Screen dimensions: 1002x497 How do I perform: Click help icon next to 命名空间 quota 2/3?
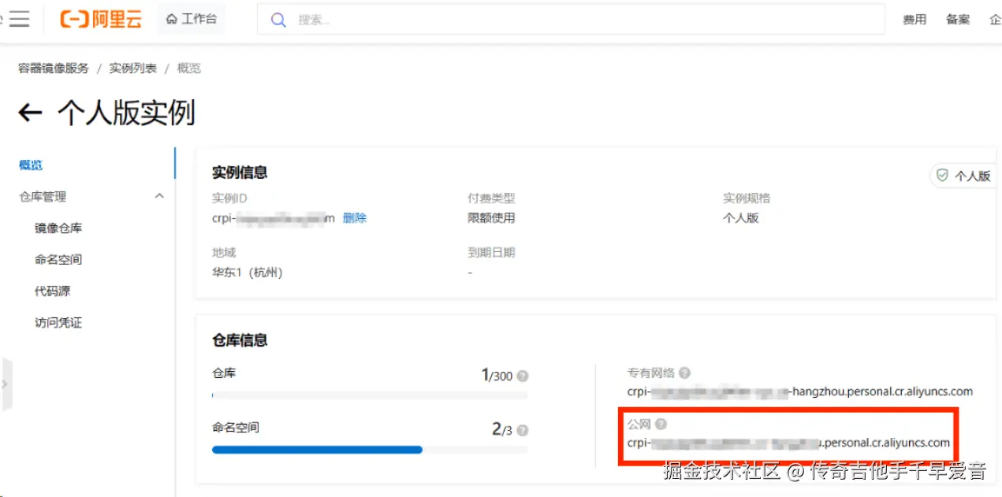pyautogui.click(x=522, y=431)
